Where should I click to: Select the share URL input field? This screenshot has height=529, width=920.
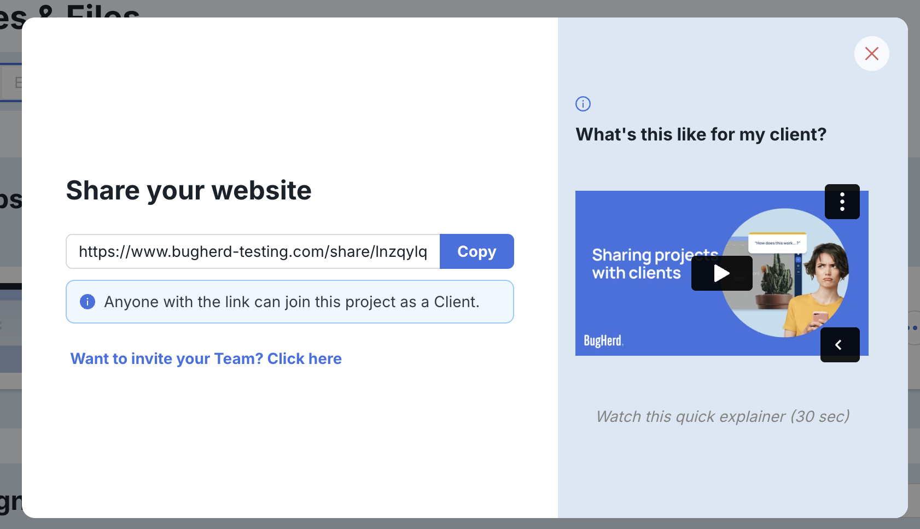(252, 251)
